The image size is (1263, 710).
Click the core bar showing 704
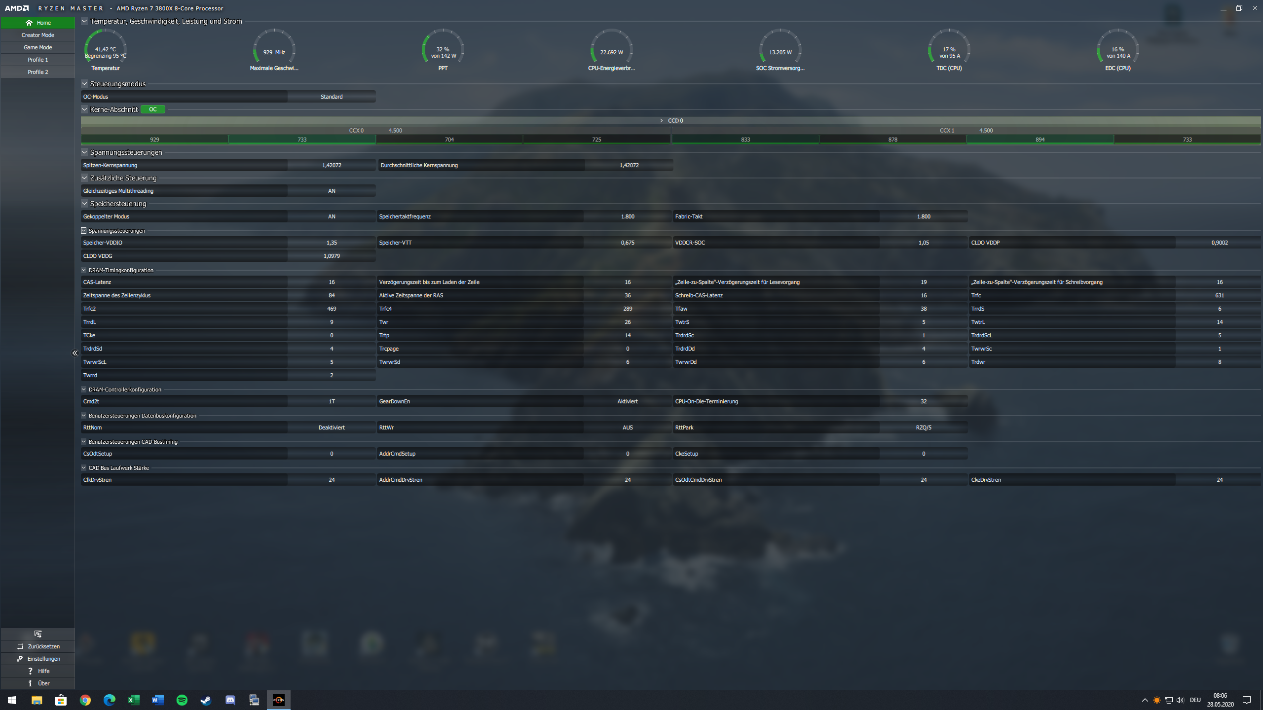(449, 140)
